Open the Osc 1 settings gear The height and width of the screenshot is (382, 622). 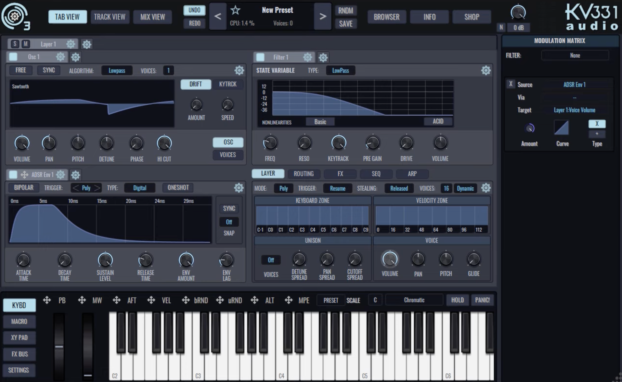pyautogui.click(x=60, y=57)
